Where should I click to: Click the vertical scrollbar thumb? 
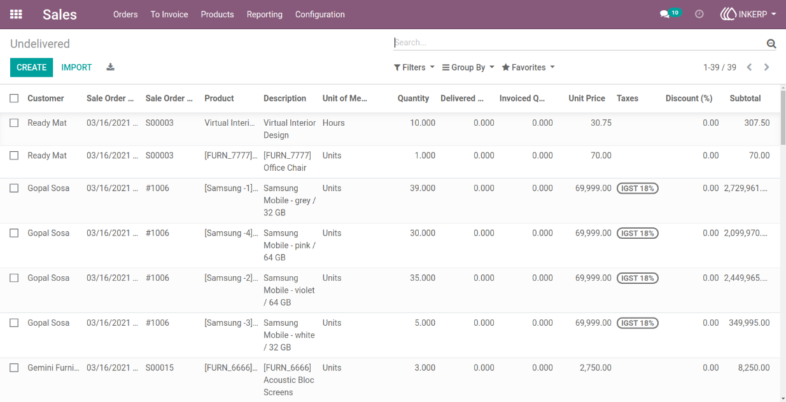coord(783,117)
